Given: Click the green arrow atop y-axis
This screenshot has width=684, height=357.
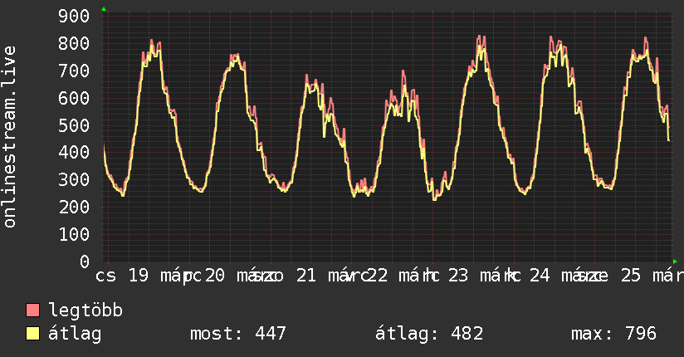Looking at the screenshot, I should click(104, 9).
